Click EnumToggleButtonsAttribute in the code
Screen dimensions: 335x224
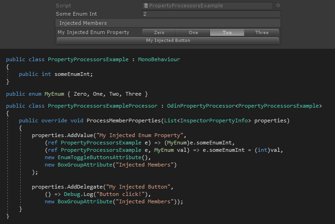pyautogui.click(x=100, y=157)
